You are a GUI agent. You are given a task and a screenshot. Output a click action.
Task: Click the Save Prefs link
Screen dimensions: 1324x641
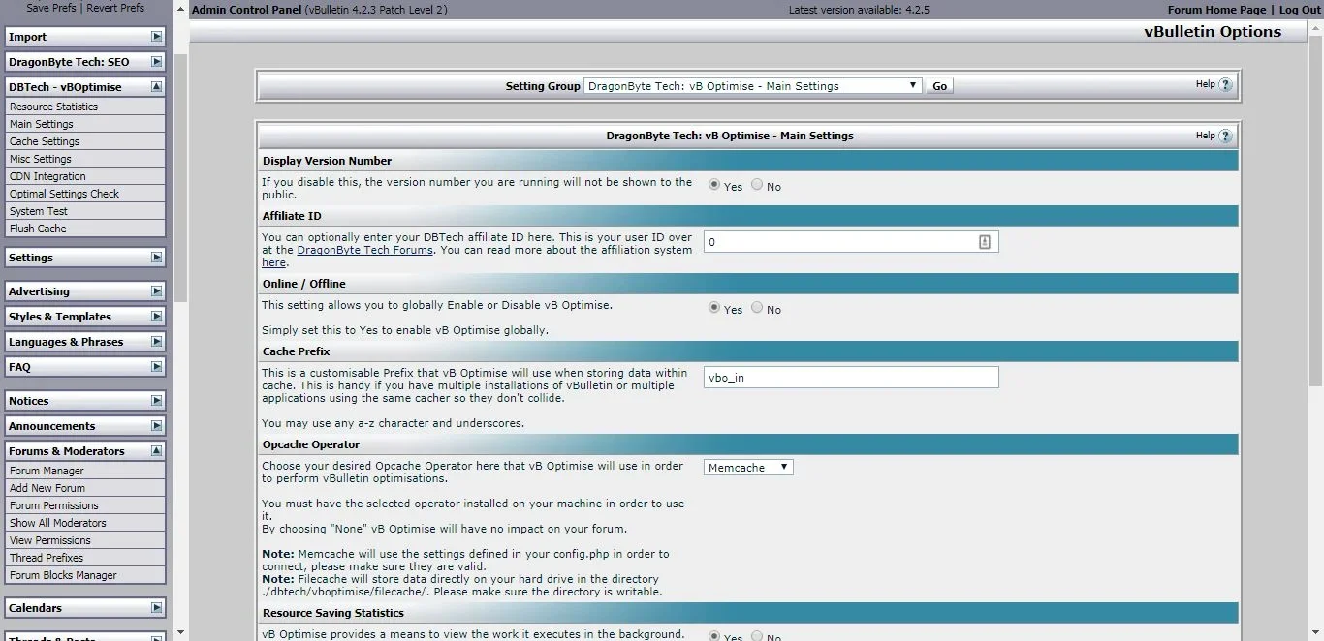[x=52, y=8]
